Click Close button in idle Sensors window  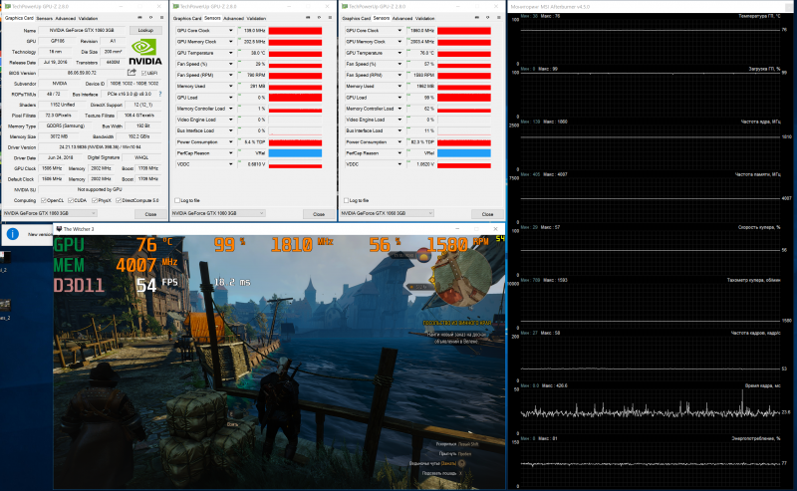point(319,214)
